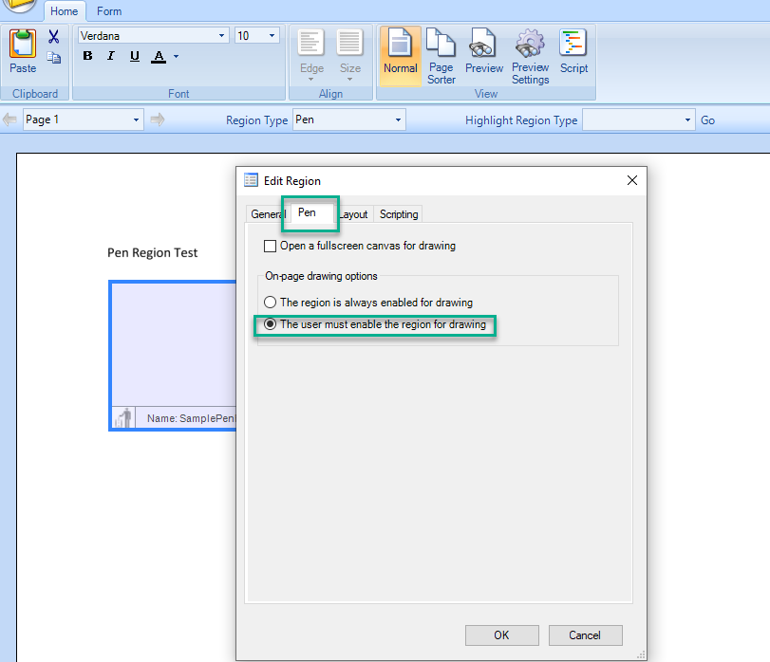The image size is (770, 662).
Task: Apply the font color A button
Action: pyautogui.click(x=159, y=56)
